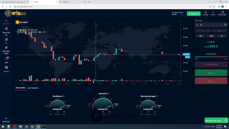
Task: Click the All bet amount button
Action: click(222, 36)
